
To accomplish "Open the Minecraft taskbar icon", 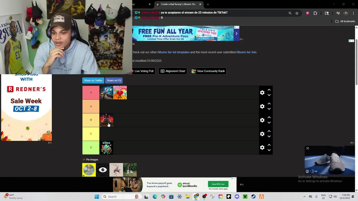I will 245,197.
